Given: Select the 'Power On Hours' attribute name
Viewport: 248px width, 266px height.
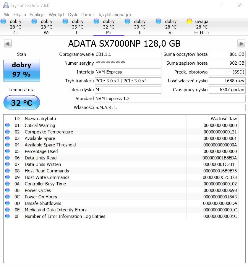Looking at the screenshot, I should pyautogui.click(x=41, y=197).
